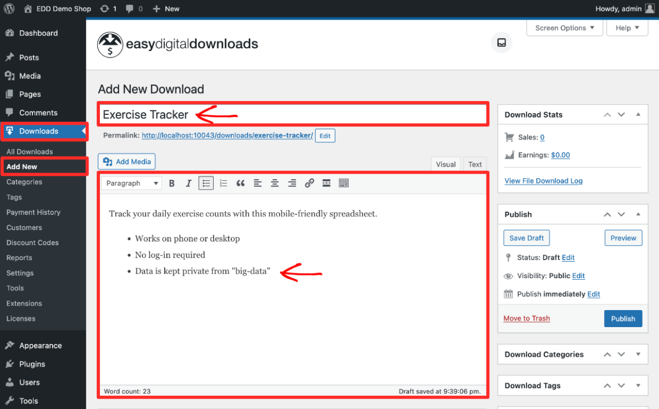This screenshot has width=659, height=409.
Task: Toggle the toolbar (kitchen sink) icon
Action: [x=344, y=183]
